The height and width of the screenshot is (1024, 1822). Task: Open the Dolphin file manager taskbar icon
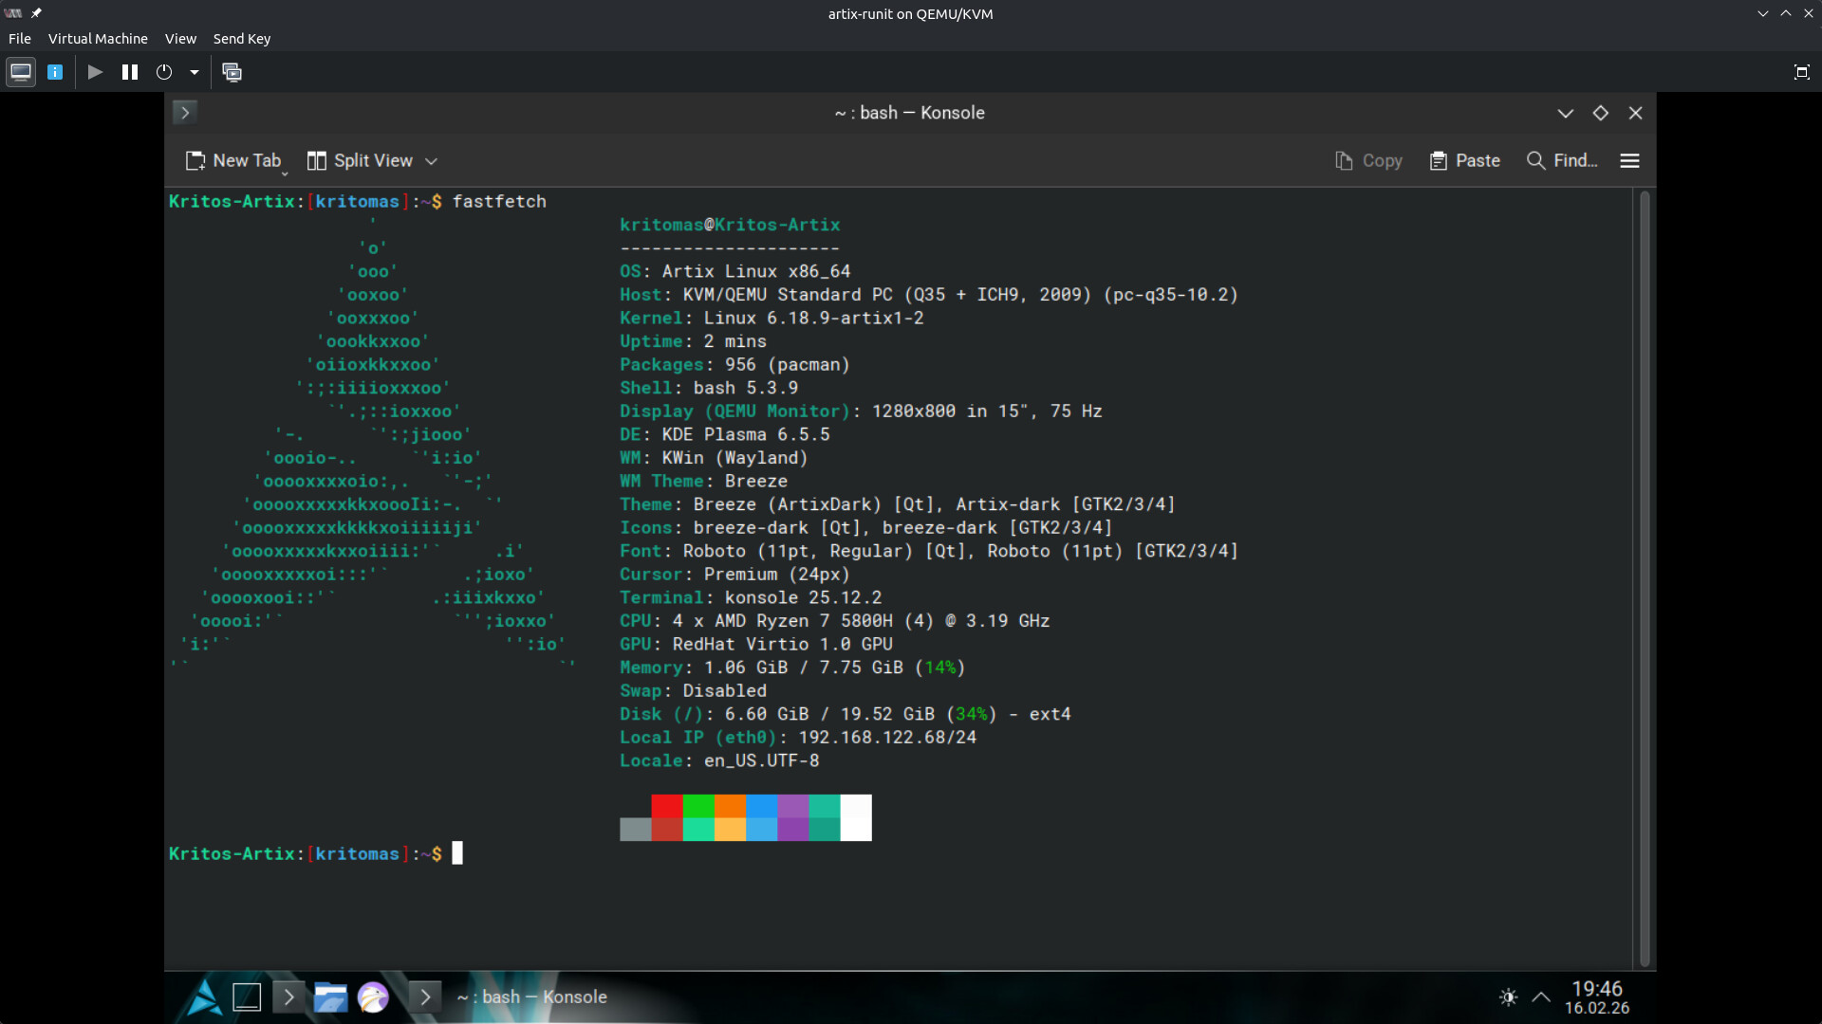[330, 997]
